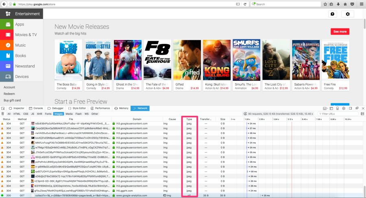Viewport: 366px width, 198px height.
Task: Go back with the browser back arrow
Action: [4, 4]
